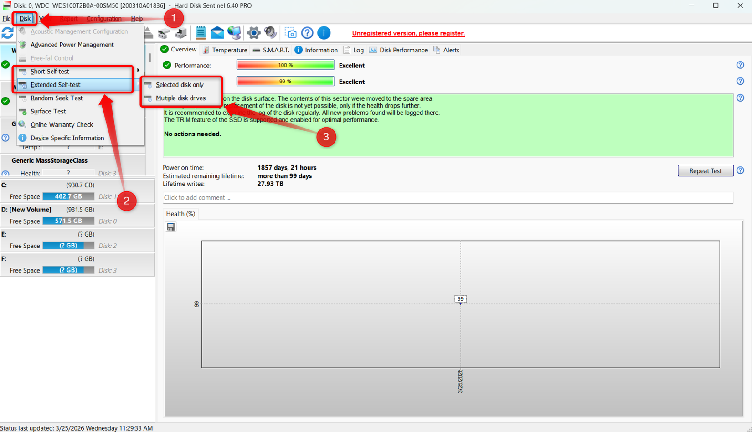Switch to the S.M.A.R.T. tab

coord(275,50)
